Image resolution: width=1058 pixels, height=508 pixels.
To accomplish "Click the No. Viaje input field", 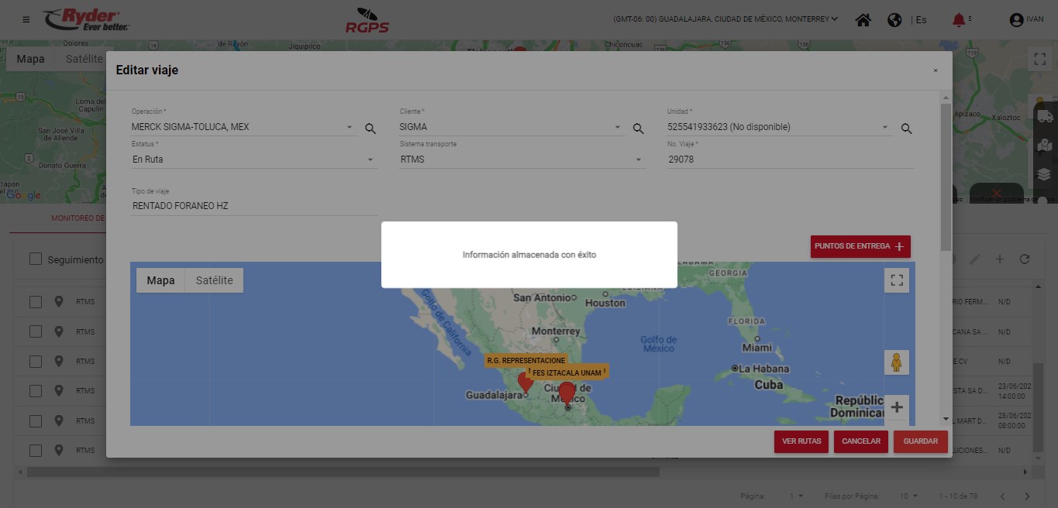I will coord(790,160).
